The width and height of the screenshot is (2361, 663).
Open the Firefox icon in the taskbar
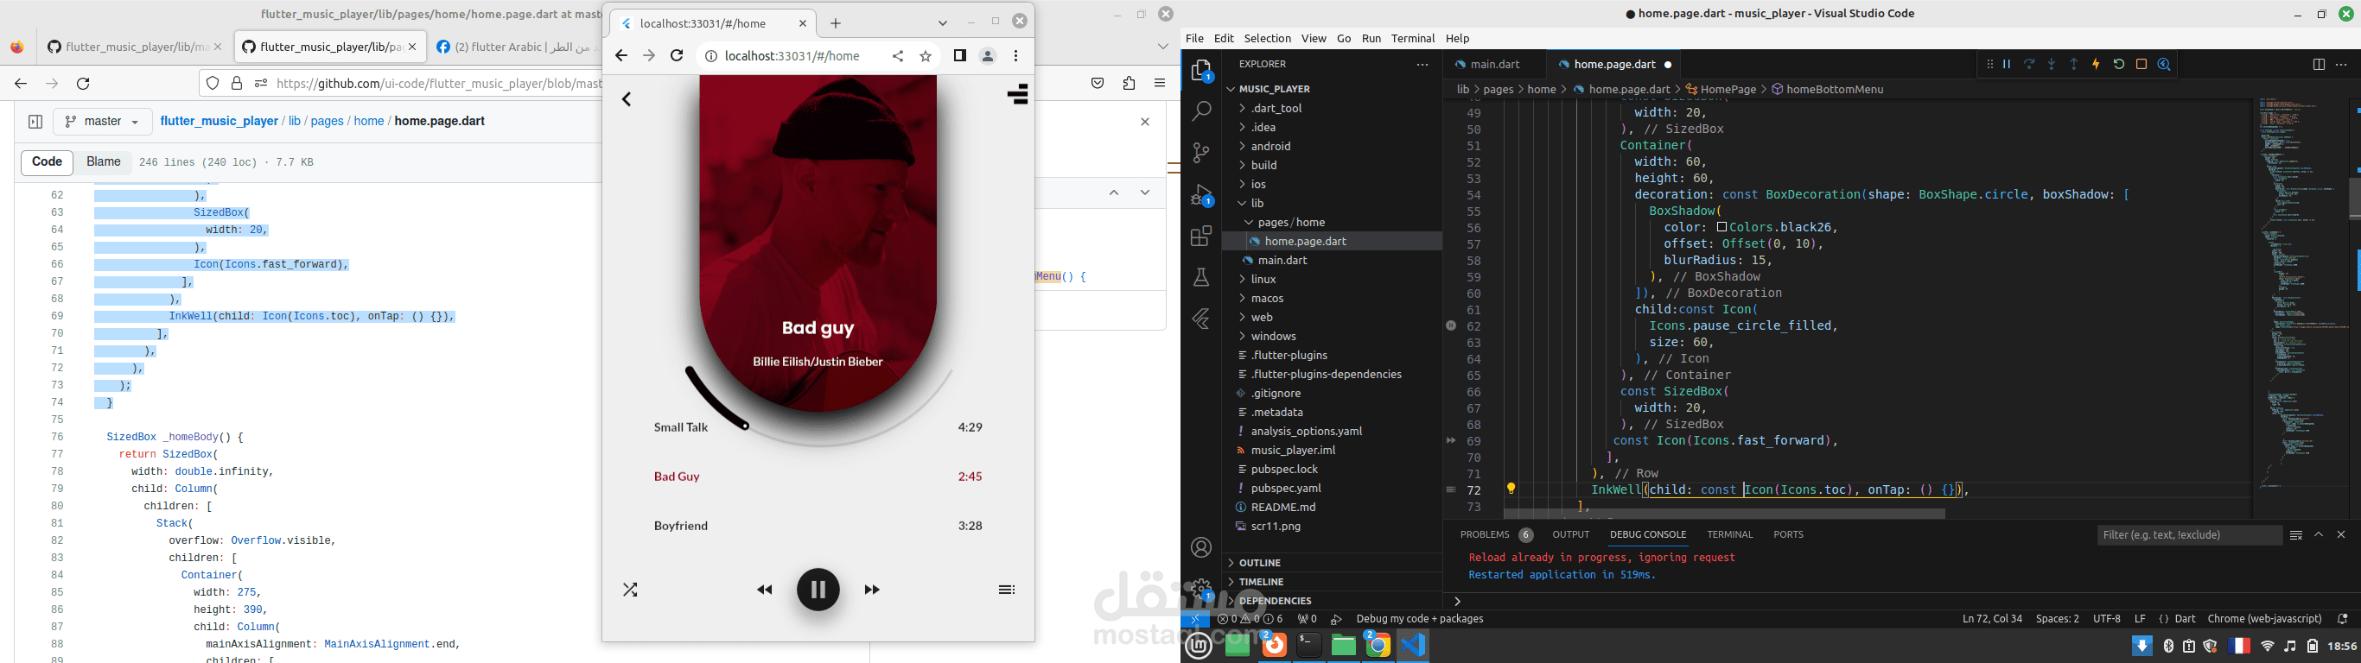tap(1274, 646)
